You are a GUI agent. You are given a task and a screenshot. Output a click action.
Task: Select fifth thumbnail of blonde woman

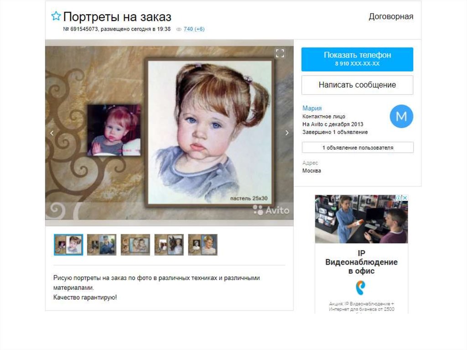[203, 245]
